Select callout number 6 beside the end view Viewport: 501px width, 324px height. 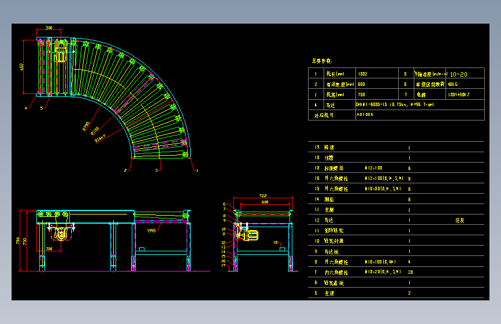click(224, 204)
